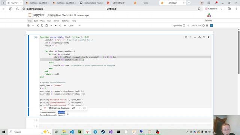
Task: Click the vertical scrollbar of the notebook
Action: [x=238, y=52]
